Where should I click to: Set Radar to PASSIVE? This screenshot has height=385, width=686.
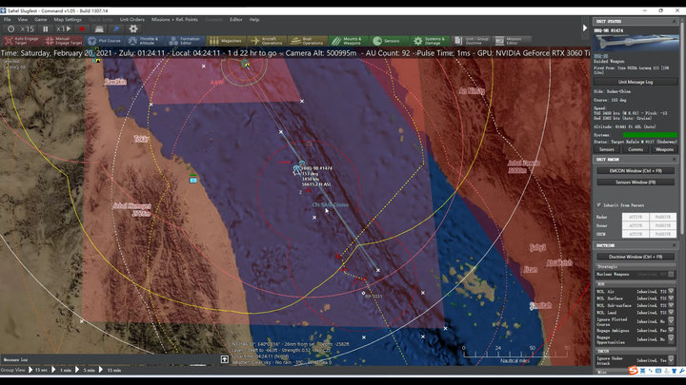662,217
